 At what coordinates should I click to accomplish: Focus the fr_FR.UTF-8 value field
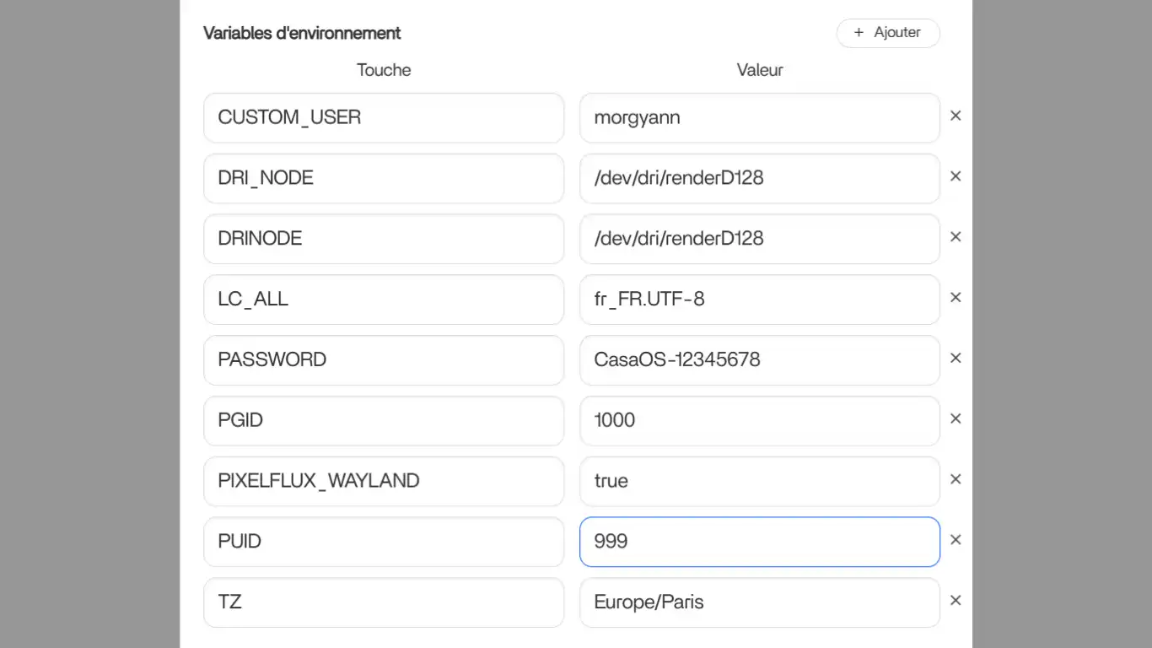pos(759,300)
